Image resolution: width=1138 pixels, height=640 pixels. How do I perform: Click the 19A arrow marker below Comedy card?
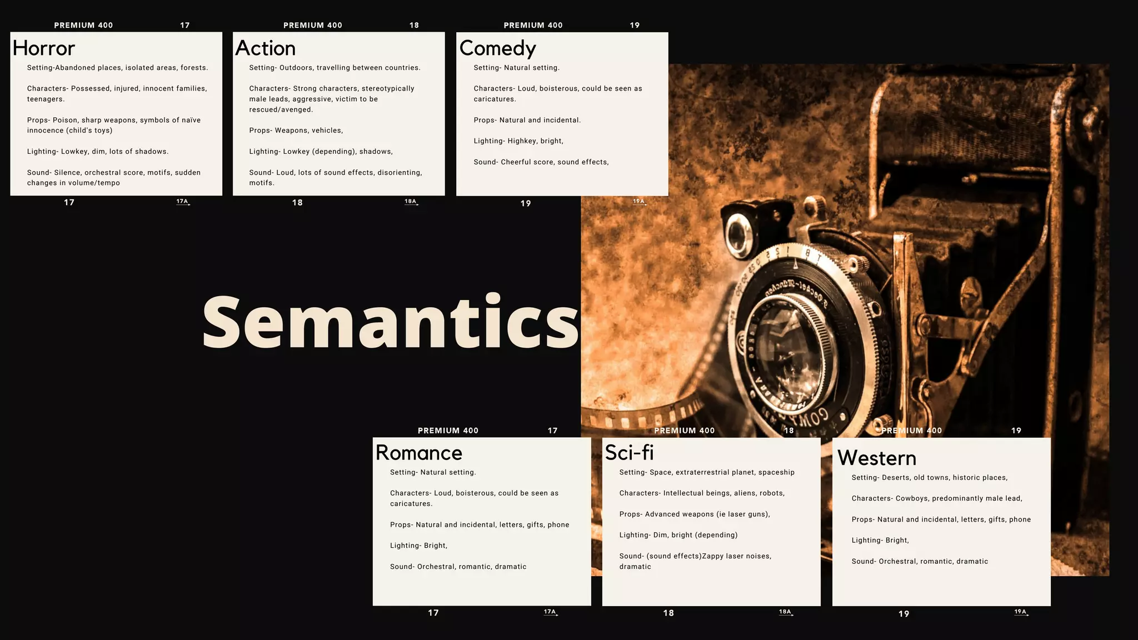point(640,202)
